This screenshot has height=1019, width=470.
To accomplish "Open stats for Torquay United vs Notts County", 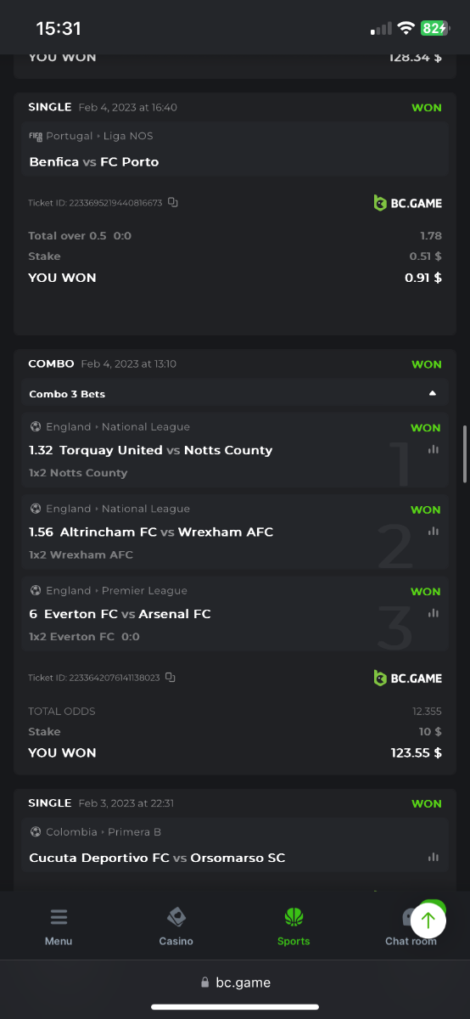I will pos(434,449).
